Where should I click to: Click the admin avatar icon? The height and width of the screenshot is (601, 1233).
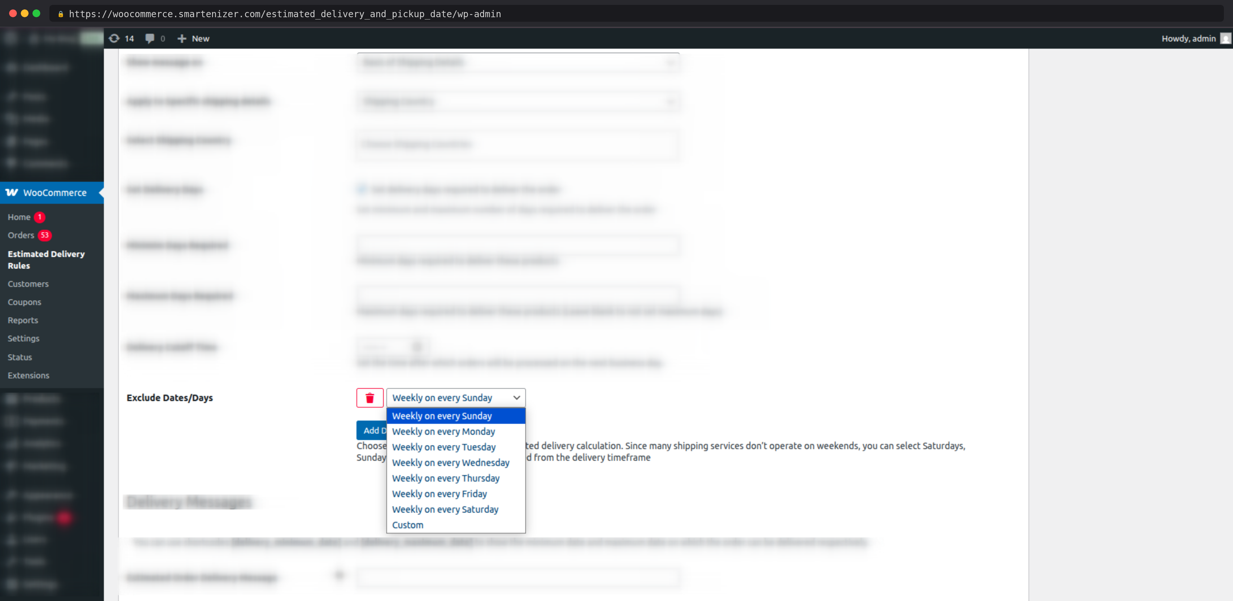click(x=1225, y=38)
